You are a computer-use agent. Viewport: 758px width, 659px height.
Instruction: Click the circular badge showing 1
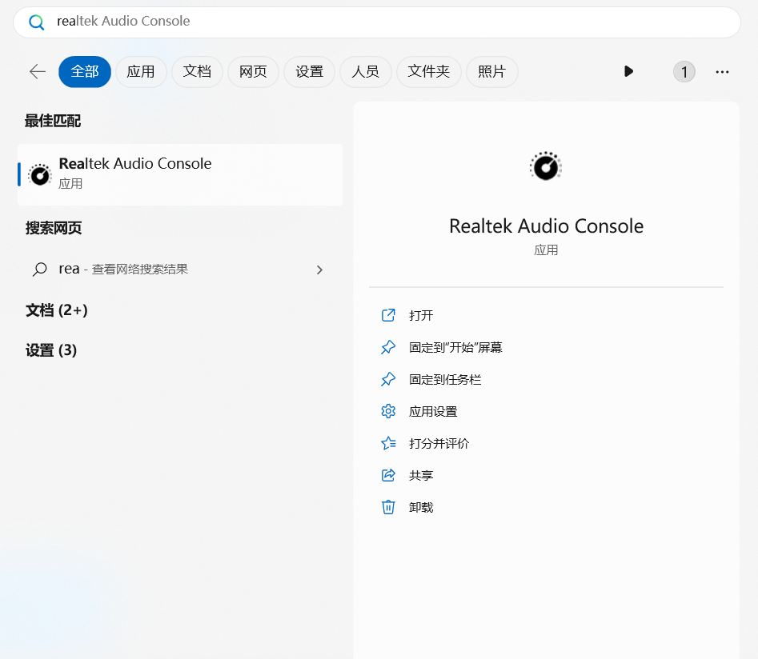tap(684, 72)
